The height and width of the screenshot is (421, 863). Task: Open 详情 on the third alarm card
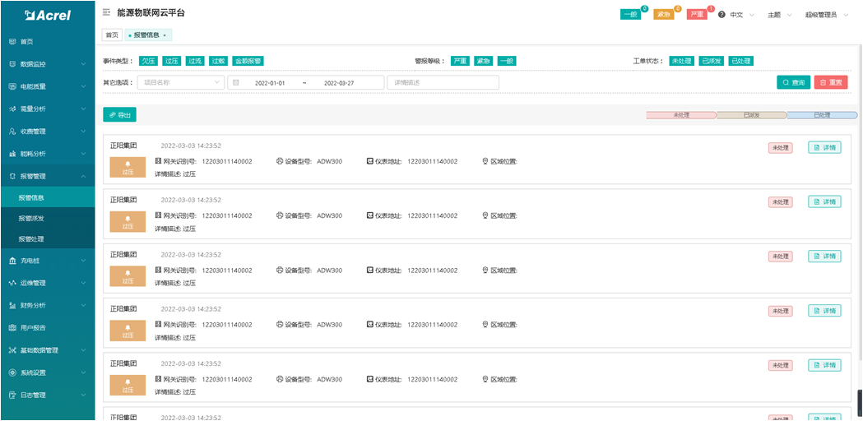click(x=824, y=257)
